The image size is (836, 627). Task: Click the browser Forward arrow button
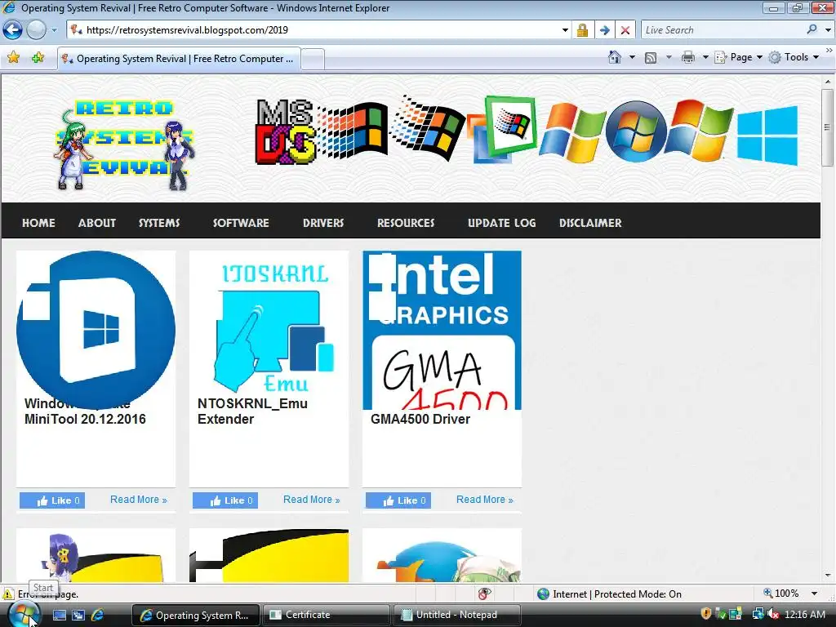36,30
